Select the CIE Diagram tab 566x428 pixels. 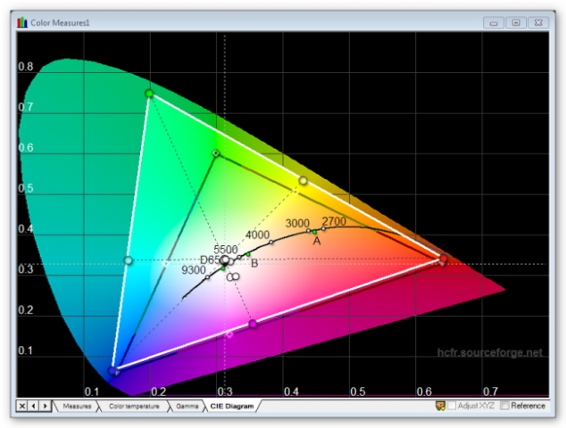231,406
